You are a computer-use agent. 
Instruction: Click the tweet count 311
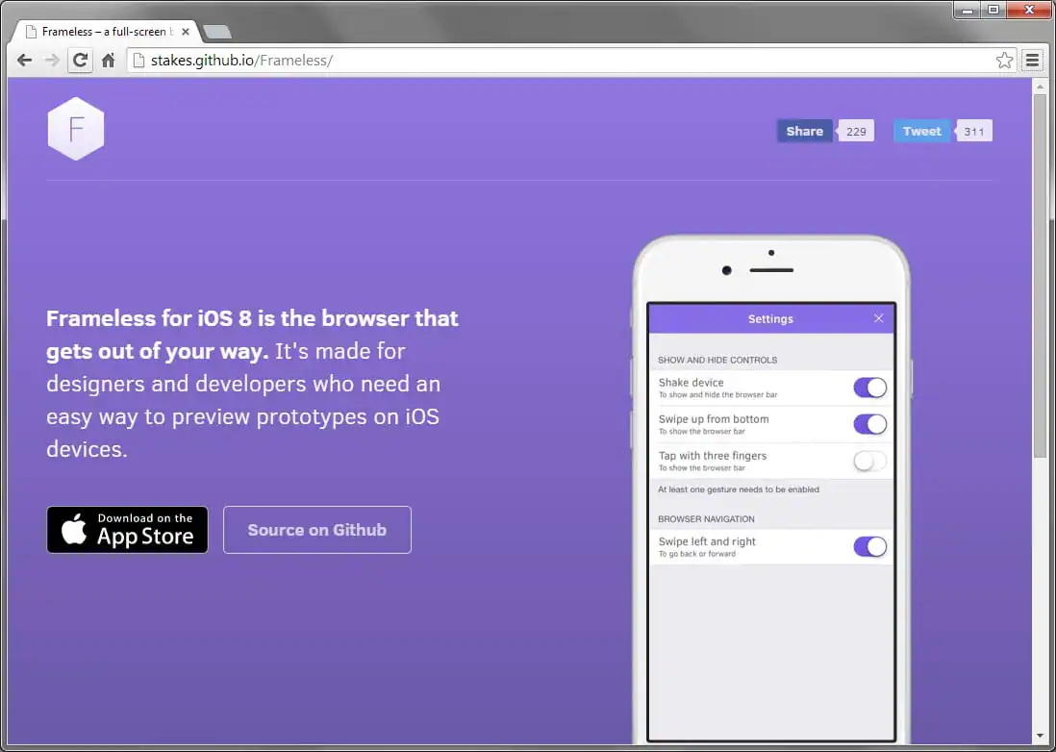(x=974, y=132)
